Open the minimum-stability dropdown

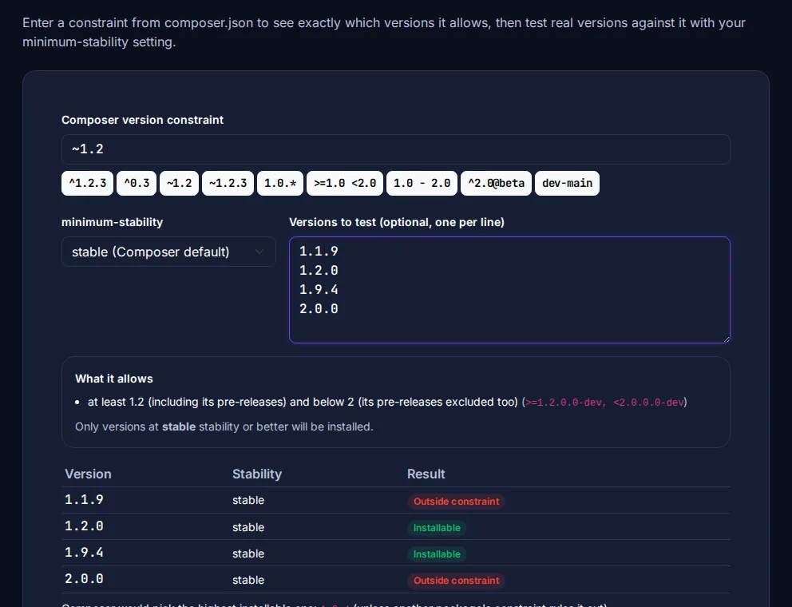click(x=168, y=252)
